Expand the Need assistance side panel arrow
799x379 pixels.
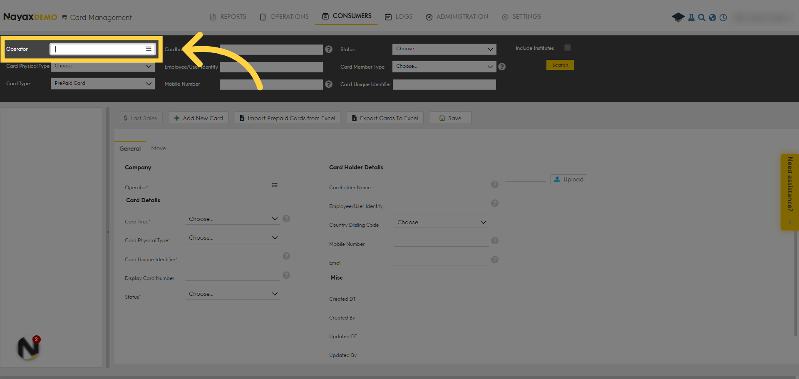[x=790, y=222]
